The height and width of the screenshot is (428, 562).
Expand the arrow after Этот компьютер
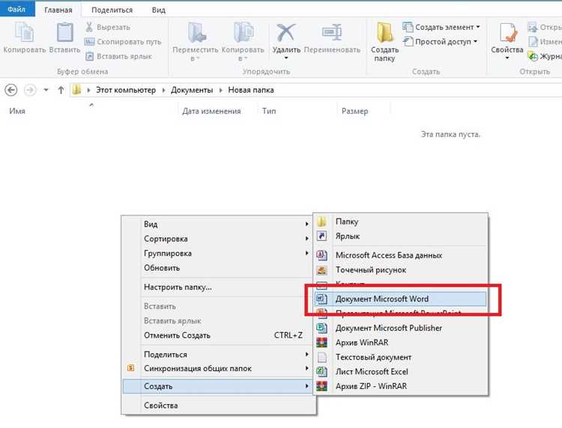163,91
